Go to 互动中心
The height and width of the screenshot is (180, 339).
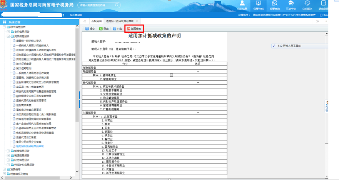pos(291,5)
